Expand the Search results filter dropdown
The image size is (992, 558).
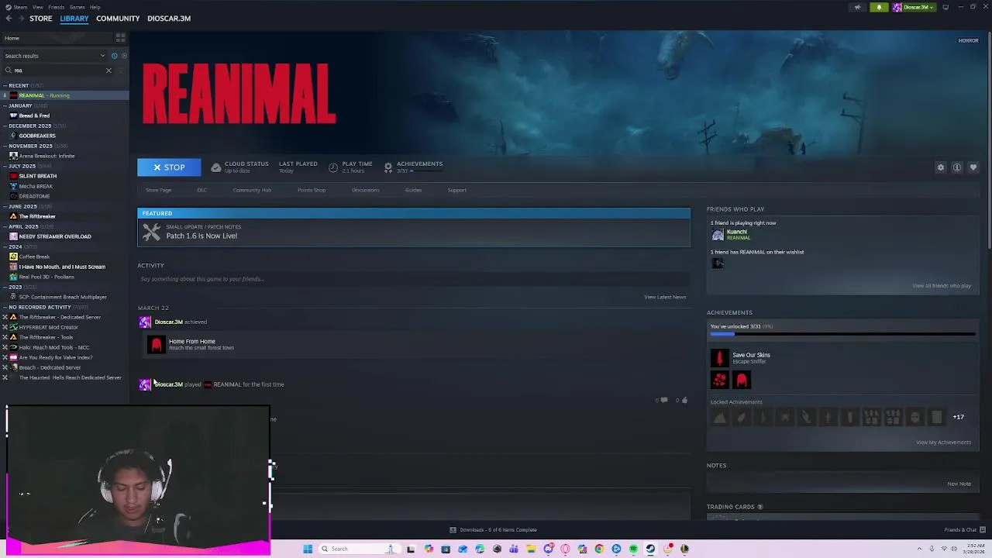54,56
